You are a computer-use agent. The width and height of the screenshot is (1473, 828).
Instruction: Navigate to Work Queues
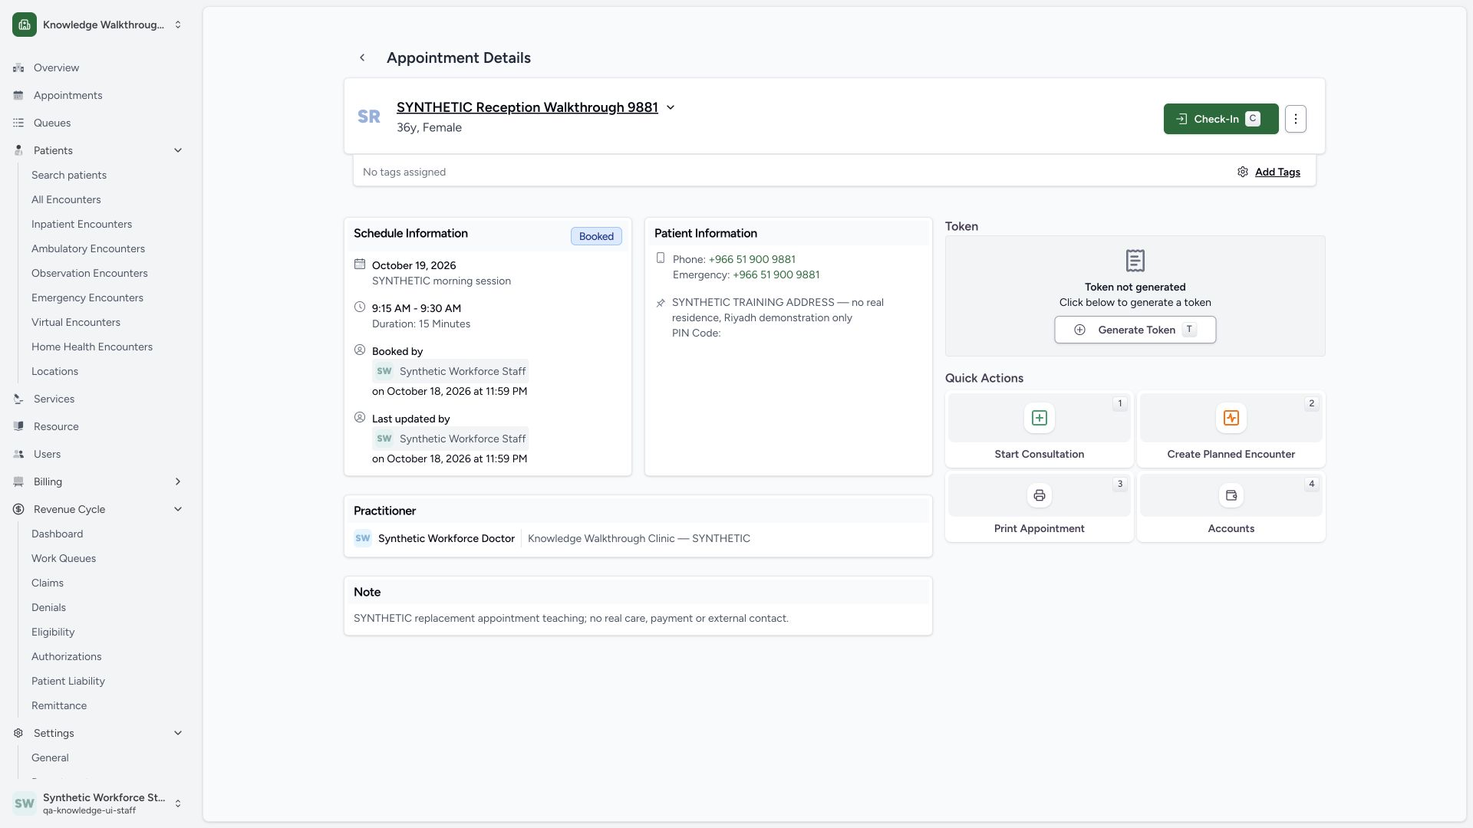pyautogui.click(x=64, y=558)
